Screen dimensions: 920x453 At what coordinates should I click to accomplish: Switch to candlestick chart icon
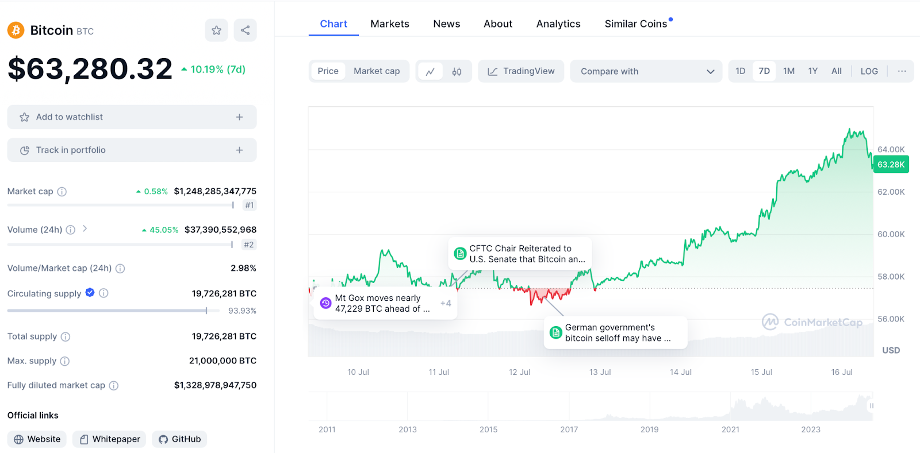457,72
